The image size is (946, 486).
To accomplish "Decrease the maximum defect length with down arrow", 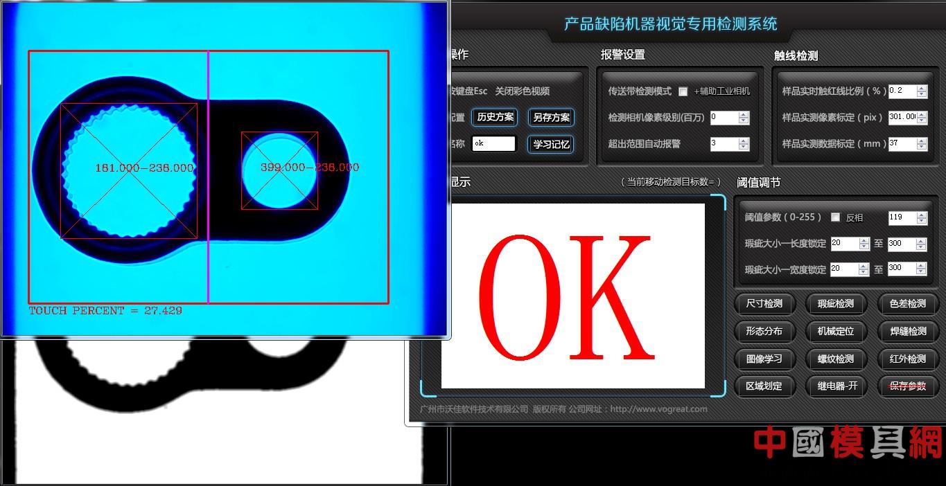I will click(922, 247).
